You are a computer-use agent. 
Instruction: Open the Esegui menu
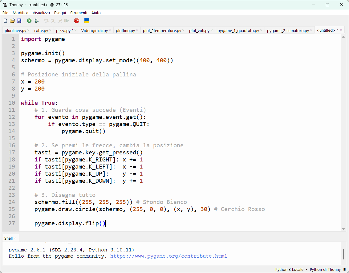(60, 13)
